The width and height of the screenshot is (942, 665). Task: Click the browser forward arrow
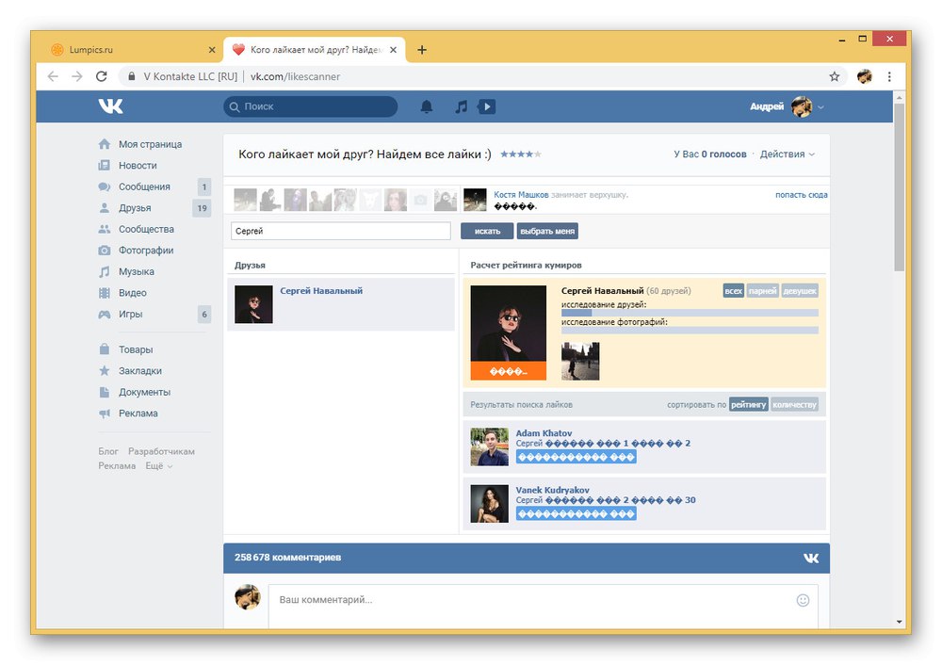[77, 76]
